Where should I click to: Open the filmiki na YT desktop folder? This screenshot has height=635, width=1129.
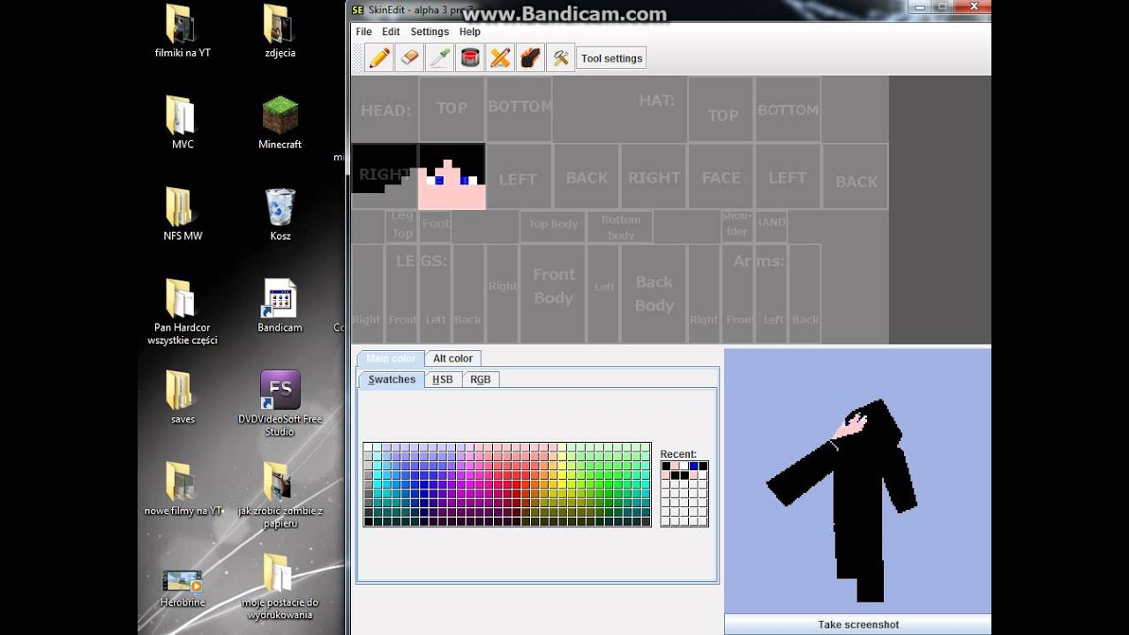point(183,32)
